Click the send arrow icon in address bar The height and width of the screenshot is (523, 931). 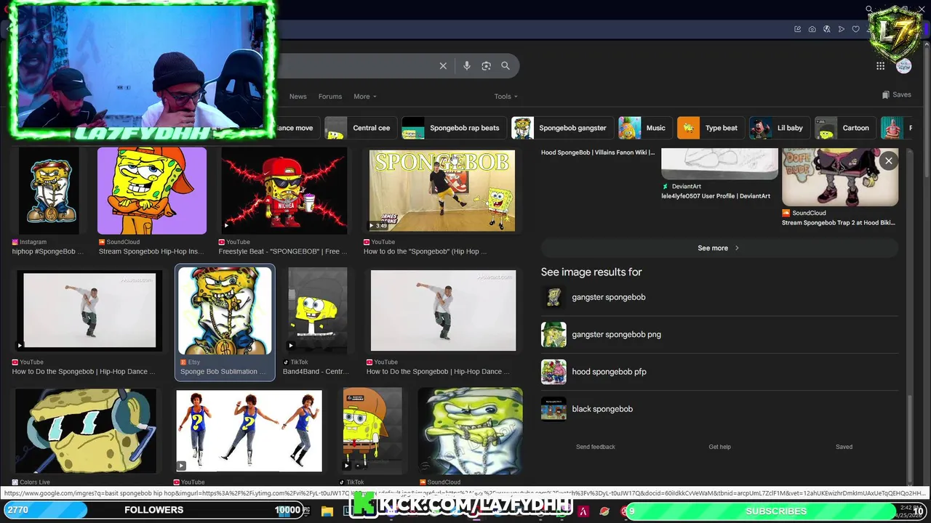pos(841,29)
